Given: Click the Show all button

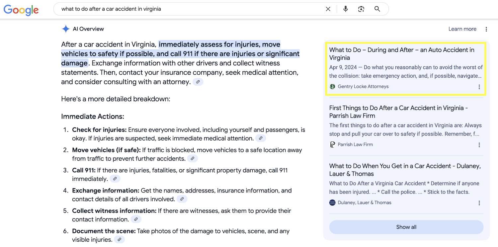Looking at the screenshot, I should 406,227.
